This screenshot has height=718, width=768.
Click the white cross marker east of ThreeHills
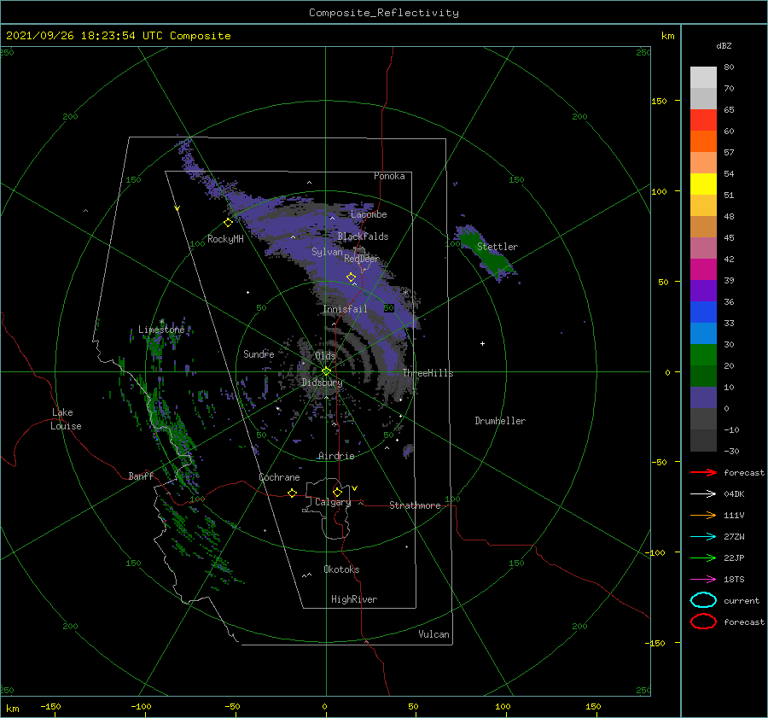pyautogui.click(x=482, y=343)
